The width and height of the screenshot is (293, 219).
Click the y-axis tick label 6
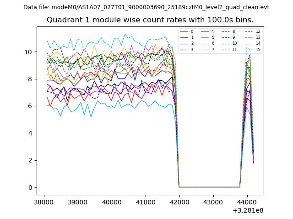point(30,106)
